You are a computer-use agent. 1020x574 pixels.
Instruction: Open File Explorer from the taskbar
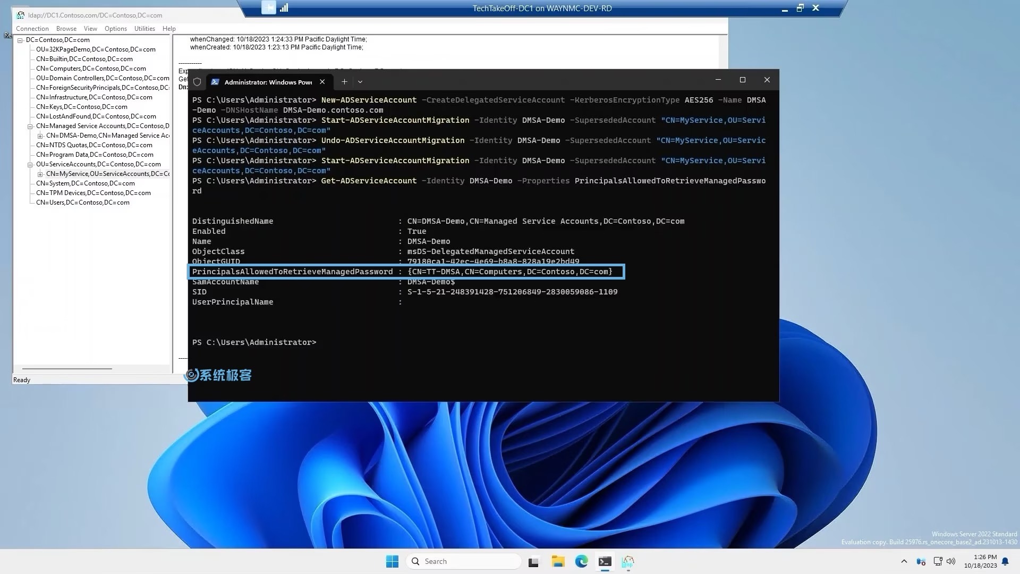tap(558, 561)
